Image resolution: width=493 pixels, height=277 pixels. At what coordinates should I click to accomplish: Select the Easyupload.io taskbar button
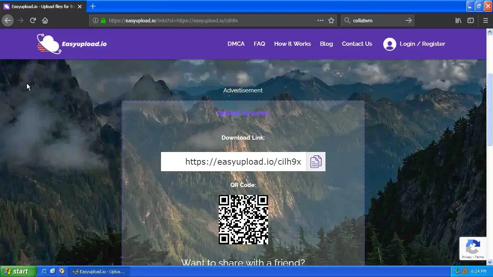(x=99, y=272)
